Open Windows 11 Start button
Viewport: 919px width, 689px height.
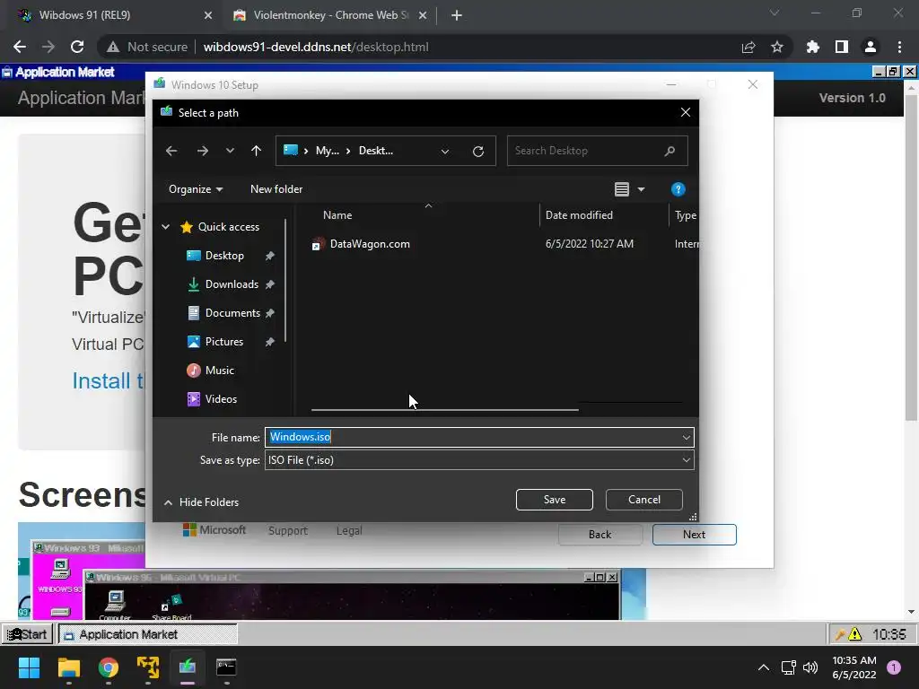coord(29,667)
